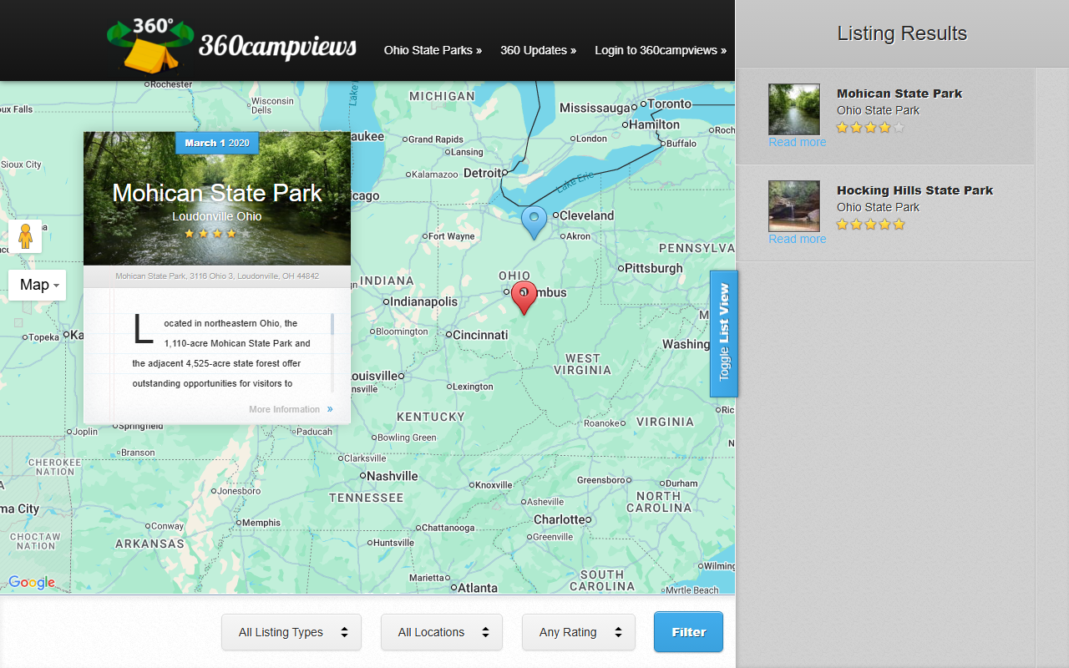
Task: Open the Login to 360campviews menu
Action: [660, 50]
